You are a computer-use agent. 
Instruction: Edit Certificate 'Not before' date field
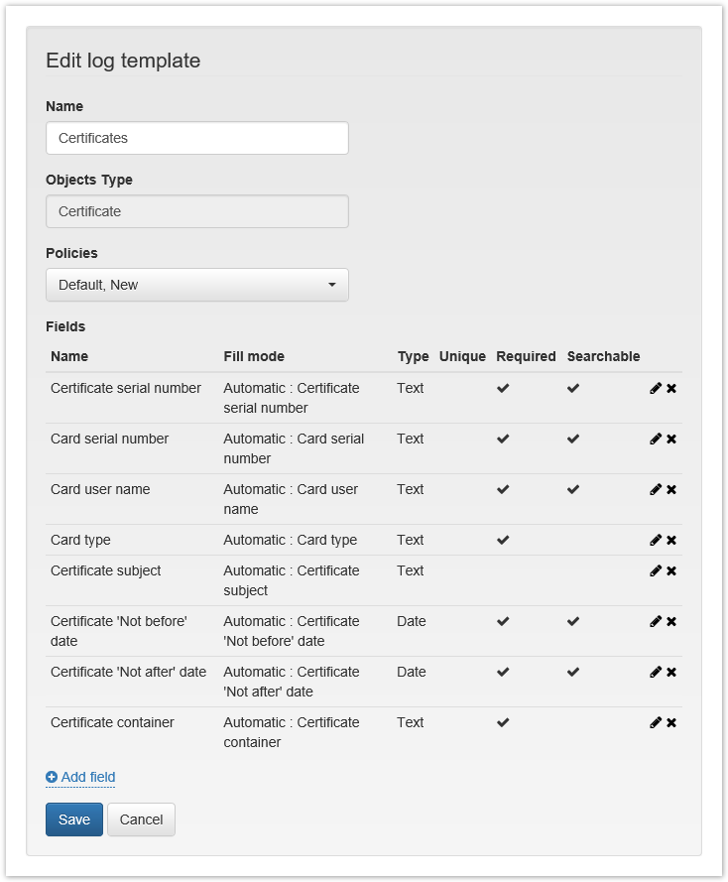click(x=655, y=622)
